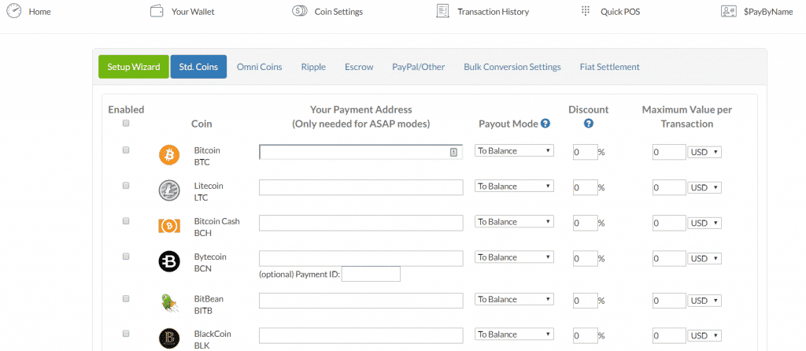
Task: Switch to the Omni Coins tab
Action: coord(259,67)
